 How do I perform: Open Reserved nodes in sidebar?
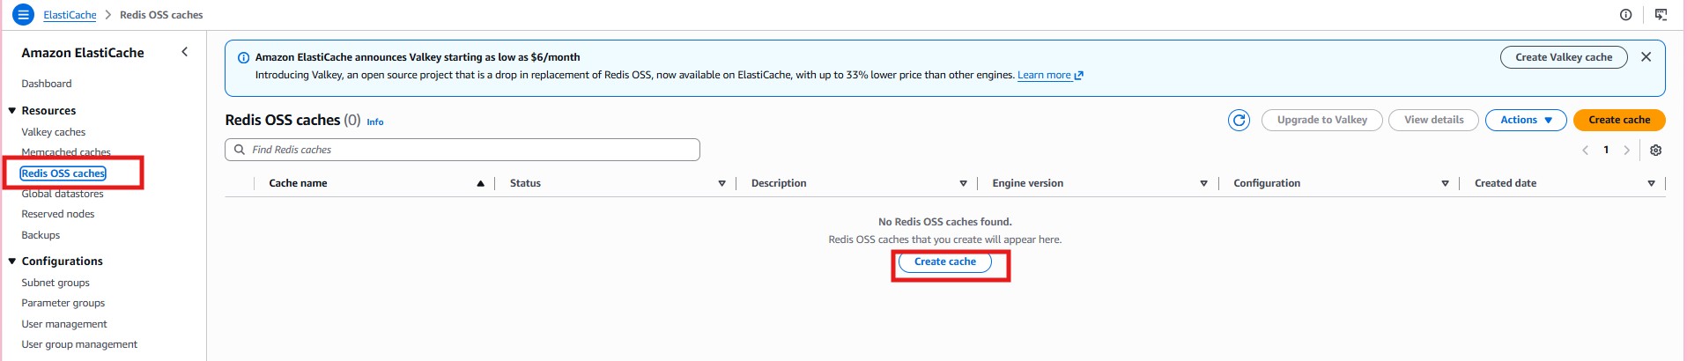58,214
